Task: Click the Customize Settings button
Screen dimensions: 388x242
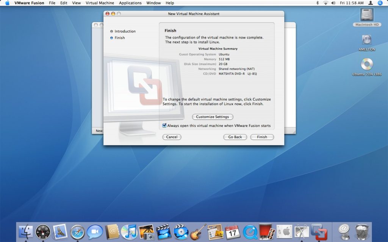Action: point(213,117)
